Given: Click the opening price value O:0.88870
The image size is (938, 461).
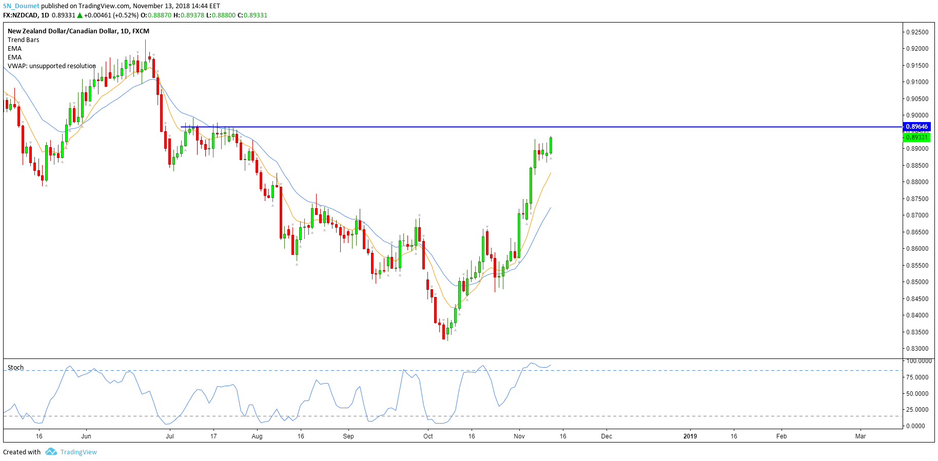Looking at the screenshot, I should click(x=156, y=15).
